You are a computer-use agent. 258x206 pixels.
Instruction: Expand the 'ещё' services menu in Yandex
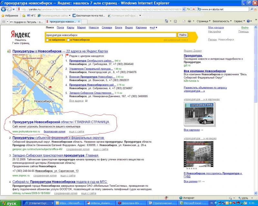154,28
